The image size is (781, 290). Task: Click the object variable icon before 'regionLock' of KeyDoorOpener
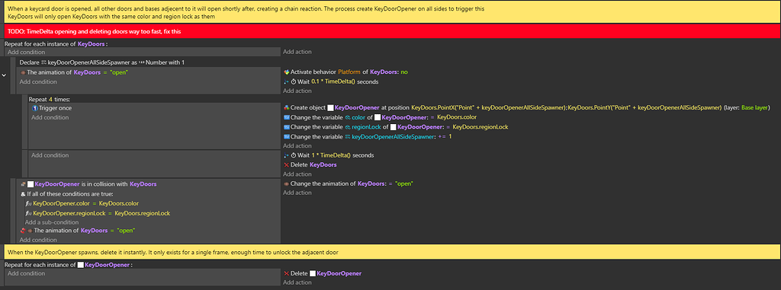(x=348, y=127)
